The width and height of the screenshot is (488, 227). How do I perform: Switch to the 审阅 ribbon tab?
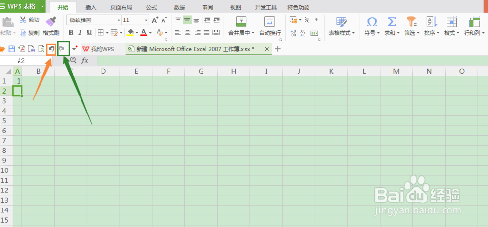[207, 7]
